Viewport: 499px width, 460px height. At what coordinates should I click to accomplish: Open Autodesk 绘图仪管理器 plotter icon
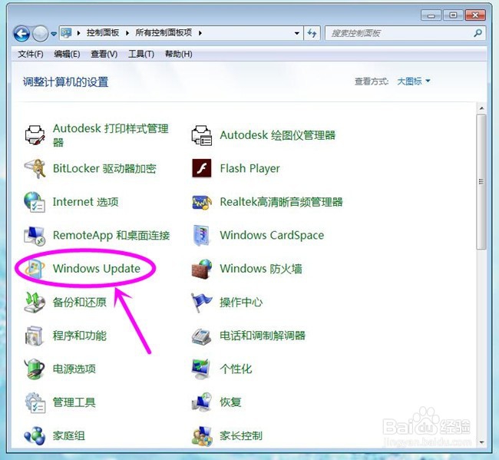point(202,135)
